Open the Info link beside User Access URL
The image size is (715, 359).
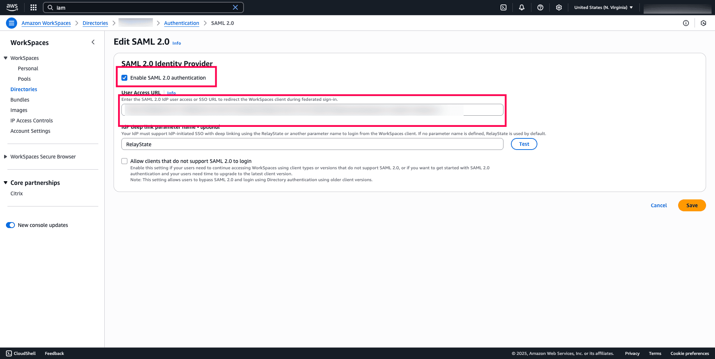tap(171, 93)
